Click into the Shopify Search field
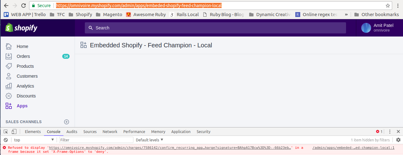The image size is (403, 155). tap(215, 28)
